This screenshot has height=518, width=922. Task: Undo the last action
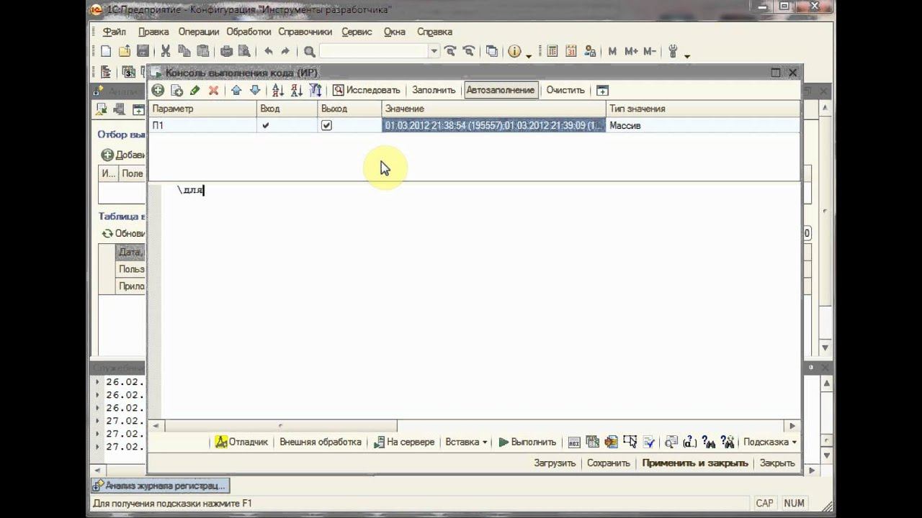pos(268,51)
